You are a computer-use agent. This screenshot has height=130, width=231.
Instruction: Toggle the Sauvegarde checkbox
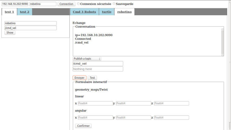click(x=114, y=4)
